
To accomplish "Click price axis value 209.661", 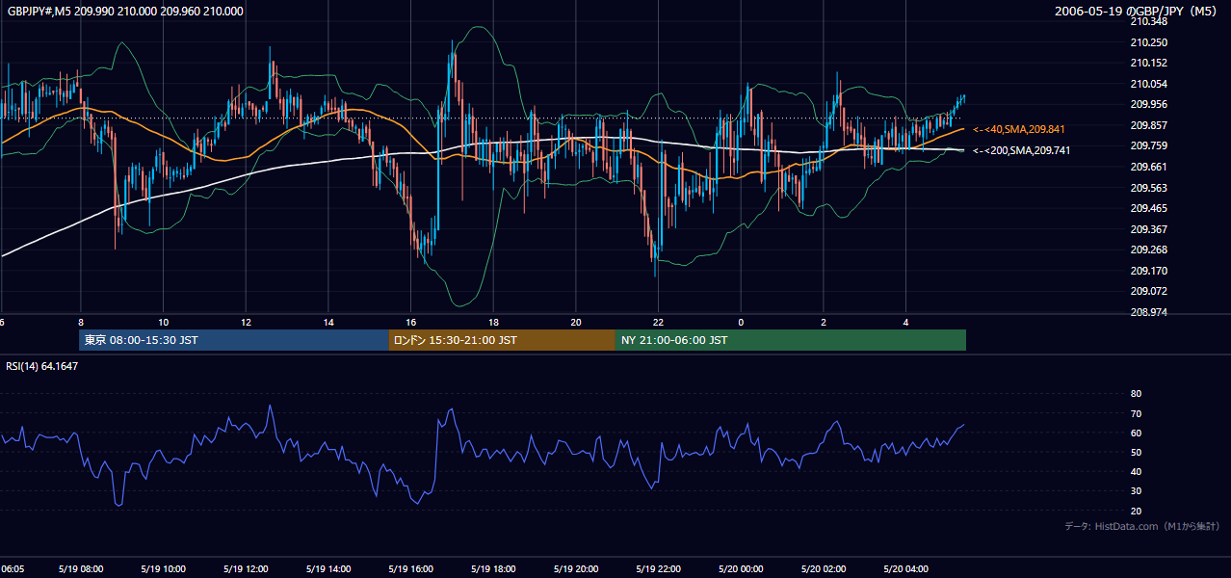I will point(1148,167).
